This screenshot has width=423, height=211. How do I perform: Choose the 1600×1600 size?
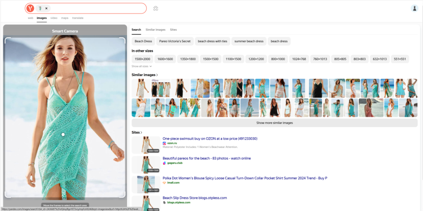165,59
